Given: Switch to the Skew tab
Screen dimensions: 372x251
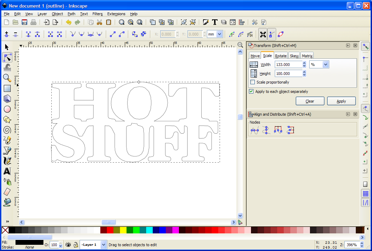Looking at the screenshot, I should 294,56.
